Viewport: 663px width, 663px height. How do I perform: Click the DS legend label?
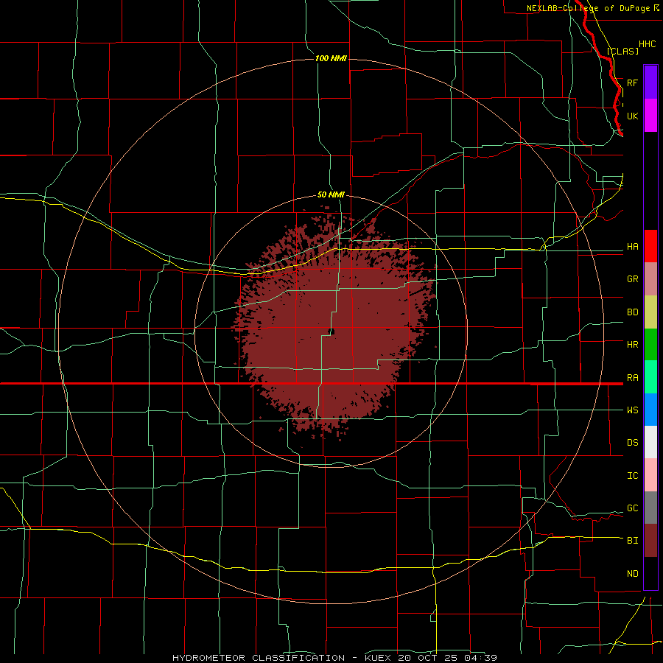(633, 443)
